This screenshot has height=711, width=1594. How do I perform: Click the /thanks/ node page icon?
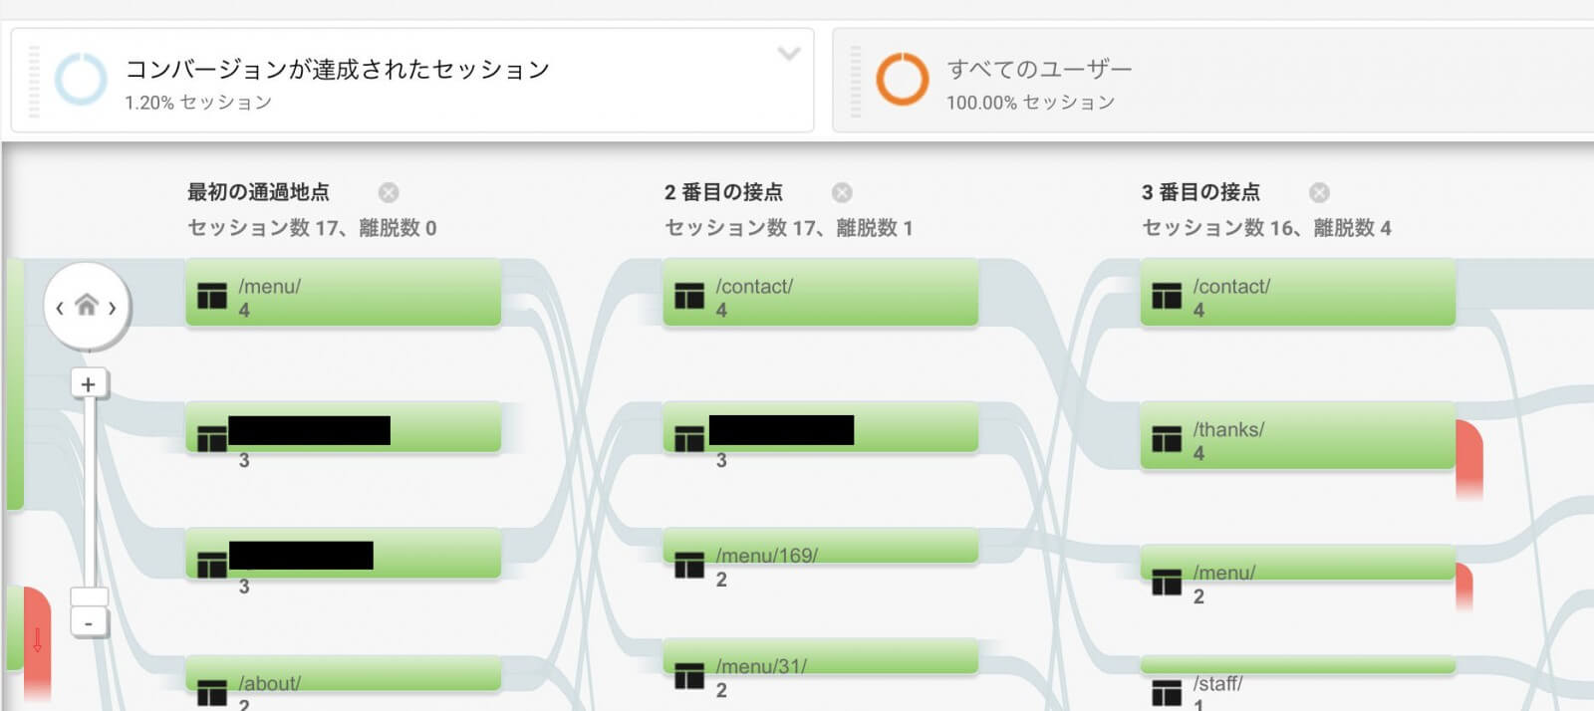coord(1167,438)
